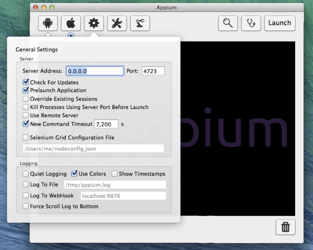Open Android settings via the robot icon
The height and width of the screenshot is (250, 313).
48,23
